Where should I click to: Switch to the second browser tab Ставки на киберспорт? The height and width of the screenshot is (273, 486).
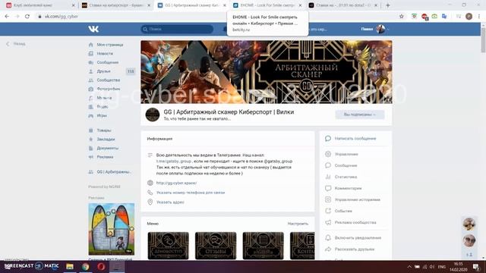point(116,5)
